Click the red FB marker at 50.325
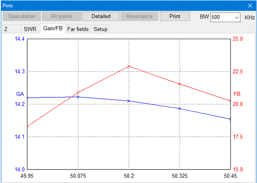Viewport: 257px width, 183px height. tap(179, 84)
